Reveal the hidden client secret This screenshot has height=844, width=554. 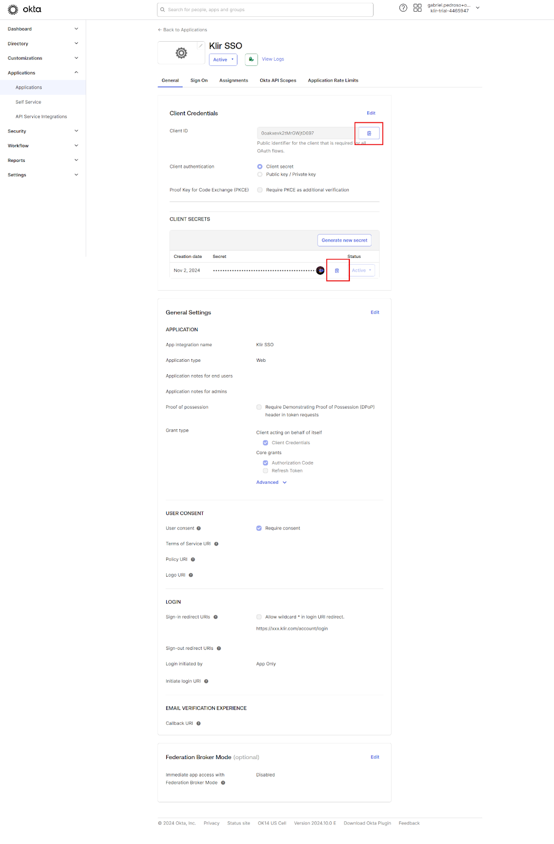pos(320,271)
